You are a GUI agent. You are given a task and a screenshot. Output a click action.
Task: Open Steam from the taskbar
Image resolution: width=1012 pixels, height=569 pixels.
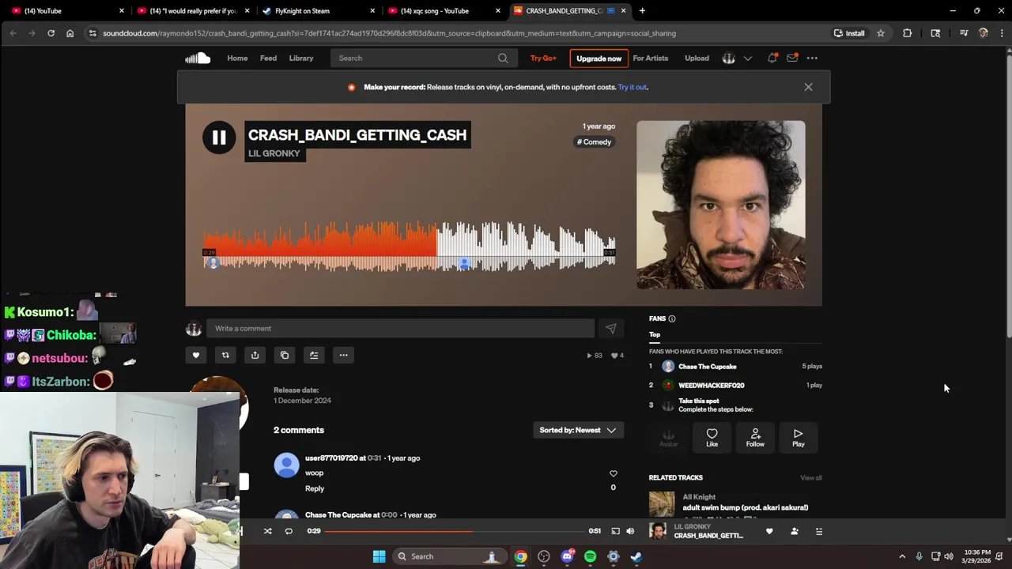tap(636, 556)
